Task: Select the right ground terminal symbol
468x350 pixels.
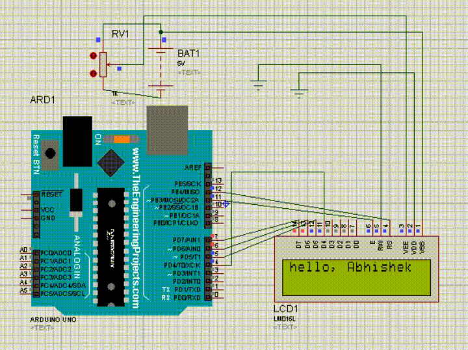Action: pos(299,94)
